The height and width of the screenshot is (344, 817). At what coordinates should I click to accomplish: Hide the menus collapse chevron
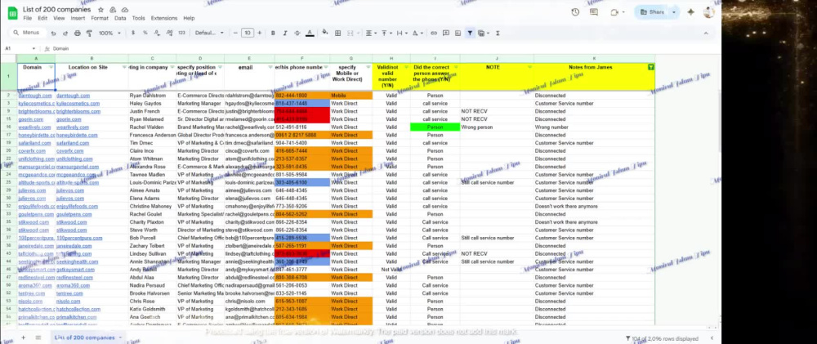pos(706,33)
